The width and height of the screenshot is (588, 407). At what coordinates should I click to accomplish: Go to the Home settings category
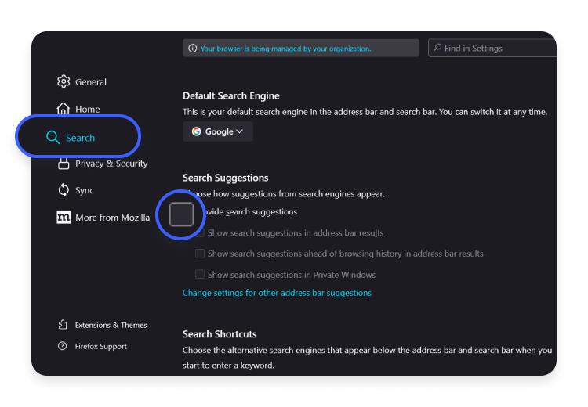(78, 109)
